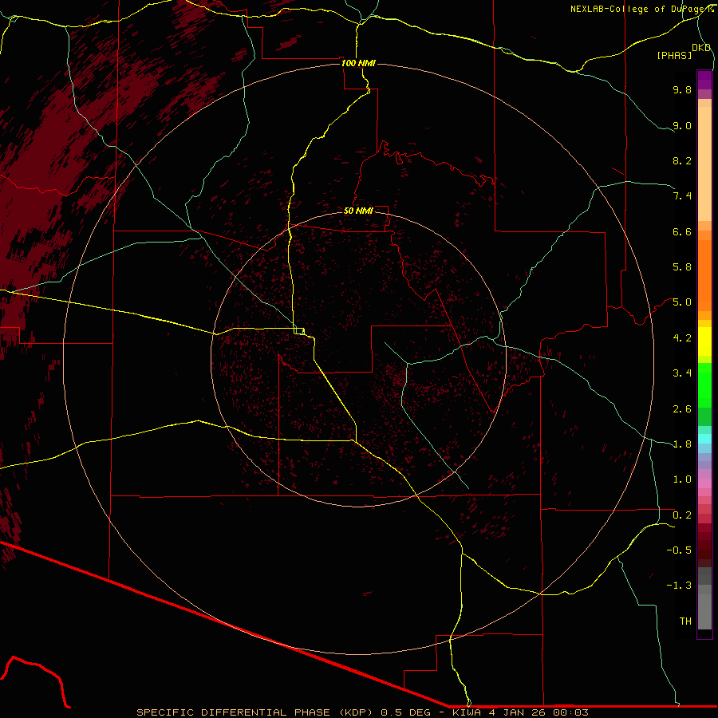Click the KIWA radar site identifier
The height and width of the screenshot is (718, 718).
[467, 712]
